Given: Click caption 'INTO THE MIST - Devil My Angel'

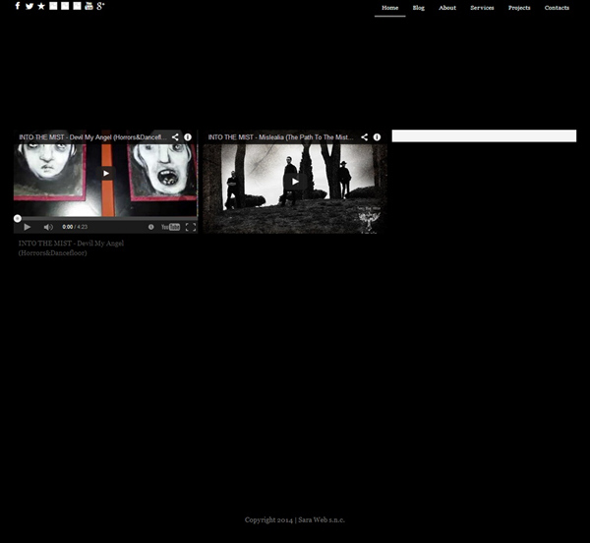Looking at the screenshot, I should pyautogui.click(x=71, y=244).
